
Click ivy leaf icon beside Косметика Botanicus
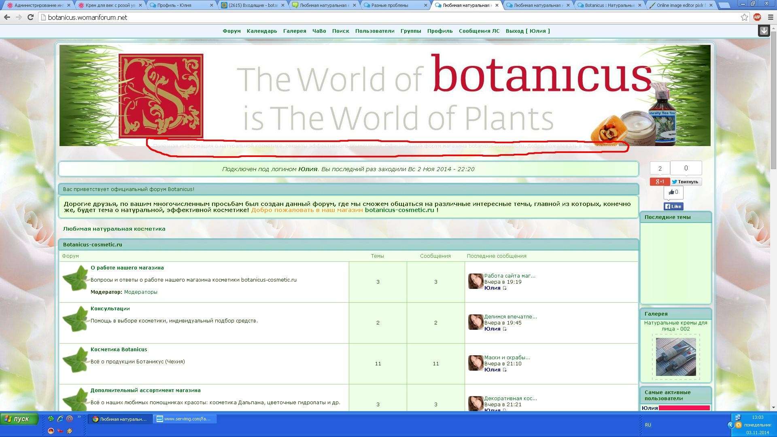click(x=76, y=360)
